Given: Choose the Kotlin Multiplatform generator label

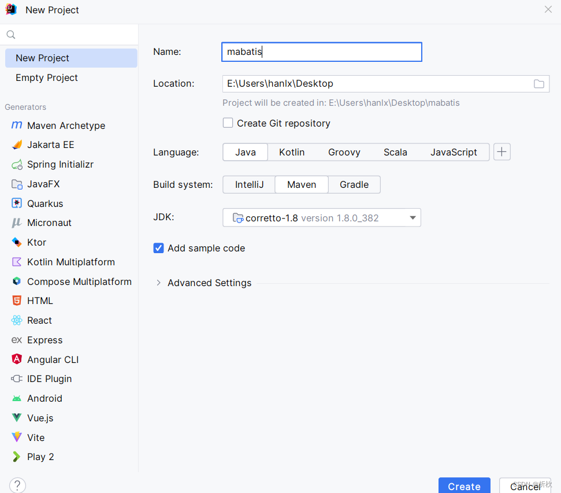Looking at the screenshot, I should (x=71, y=262).
